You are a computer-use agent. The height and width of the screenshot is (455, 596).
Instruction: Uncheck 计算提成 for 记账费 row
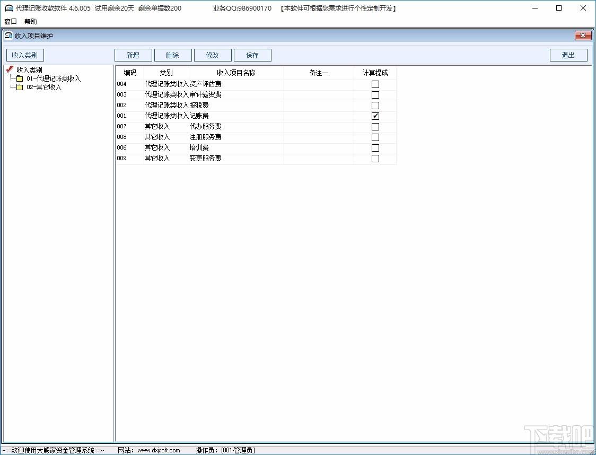375,116
